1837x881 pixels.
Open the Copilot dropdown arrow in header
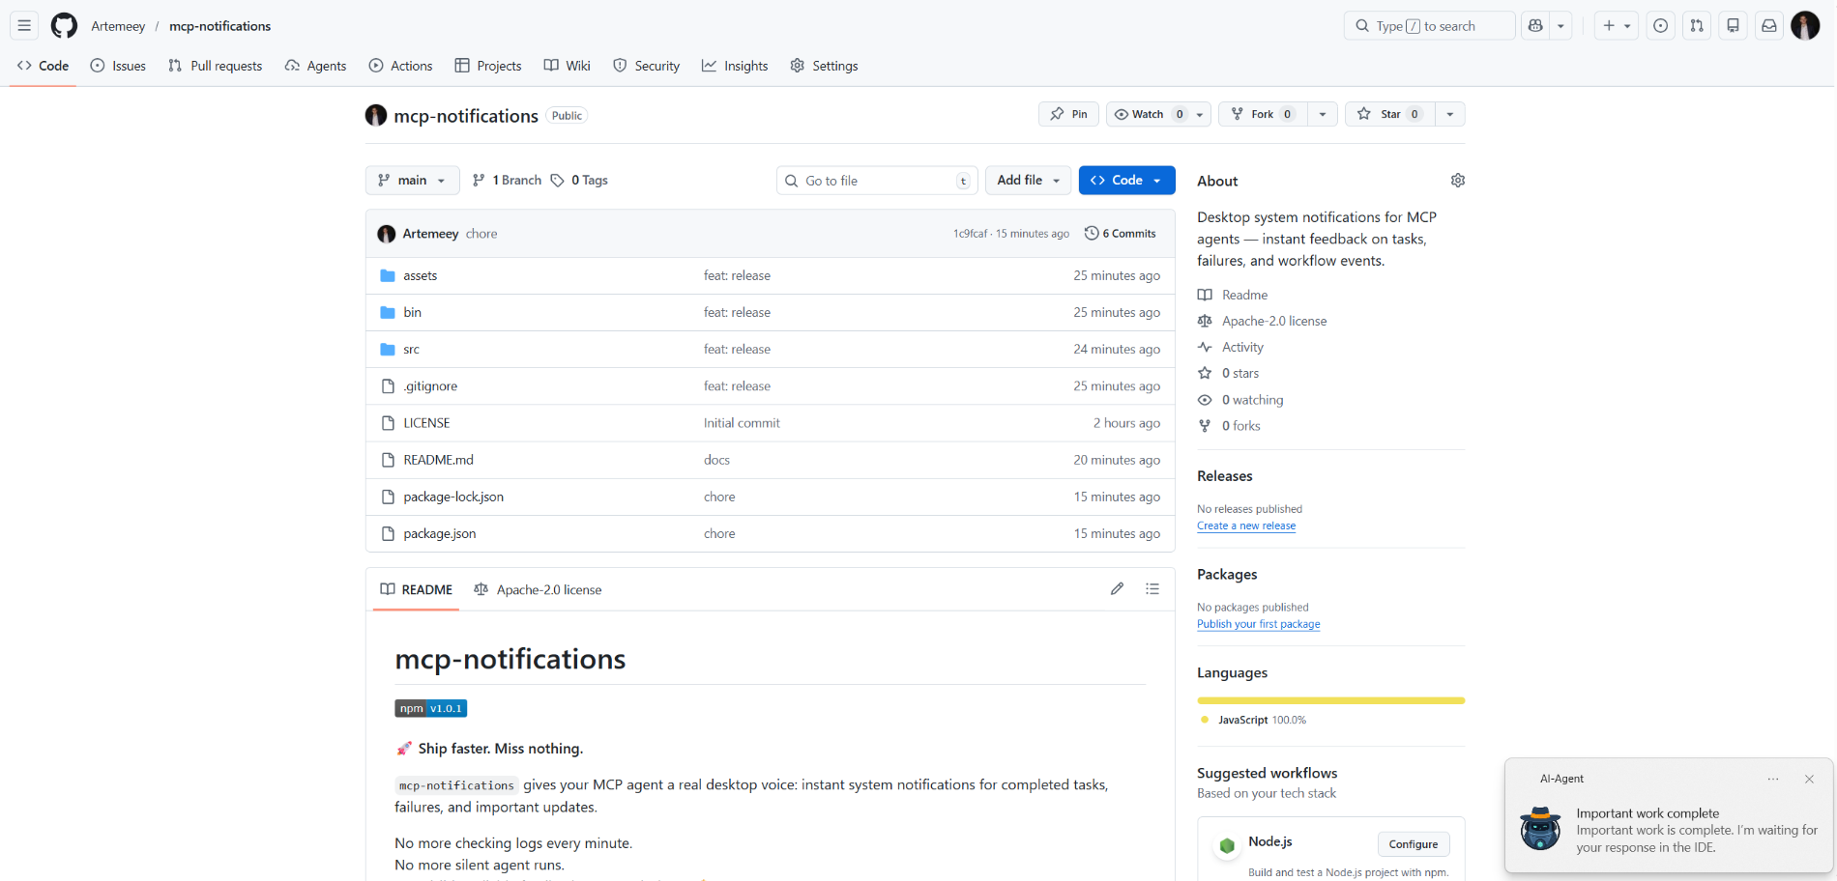tap(1560, 26)
